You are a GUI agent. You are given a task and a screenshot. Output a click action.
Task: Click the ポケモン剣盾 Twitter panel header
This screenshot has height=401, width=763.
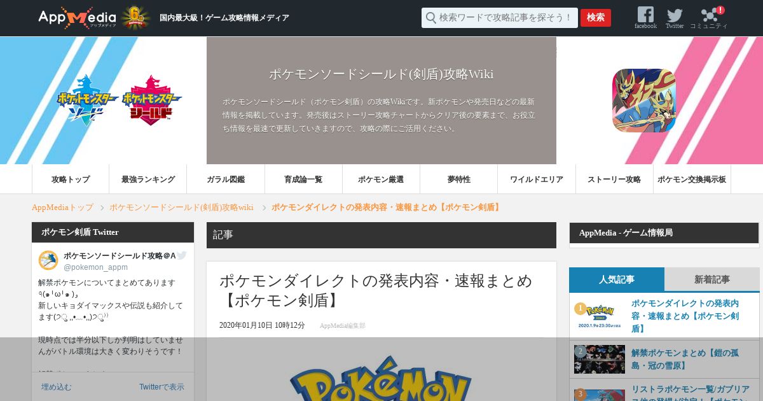(x=113, y=232)
